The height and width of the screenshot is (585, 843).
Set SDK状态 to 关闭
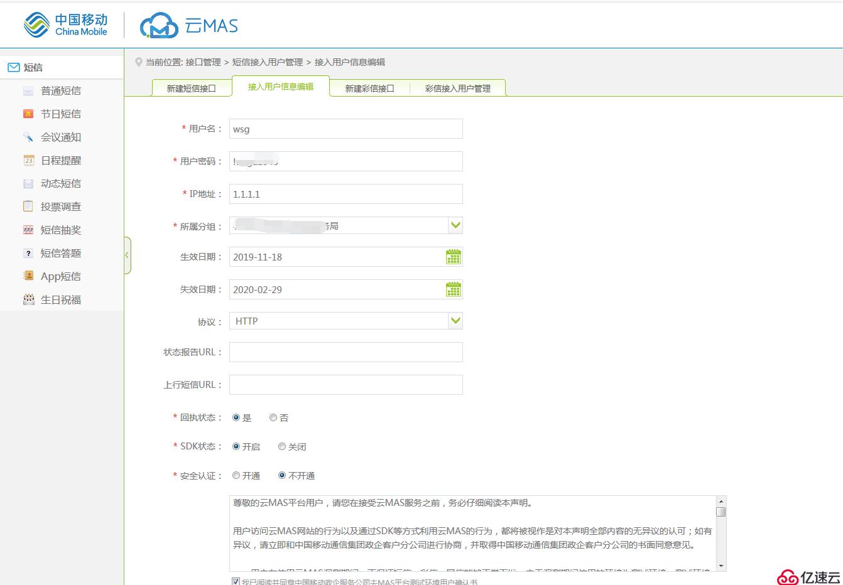tap(282, 446)
